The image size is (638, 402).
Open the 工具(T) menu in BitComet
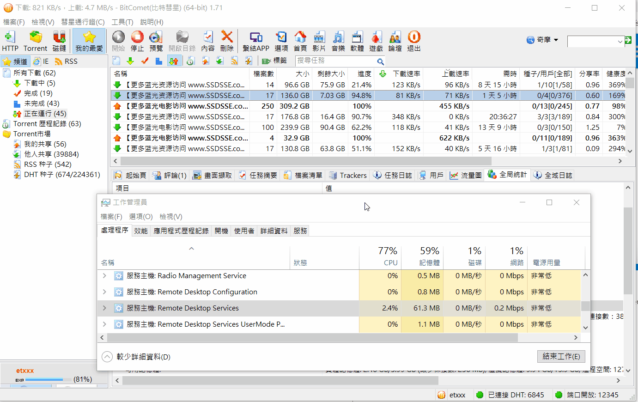tap(122, 22)
